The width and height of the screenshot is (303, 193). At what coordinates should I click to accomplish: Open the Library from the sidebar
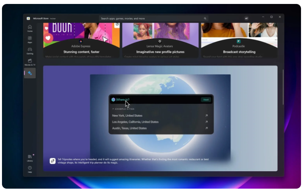(30, 158)
